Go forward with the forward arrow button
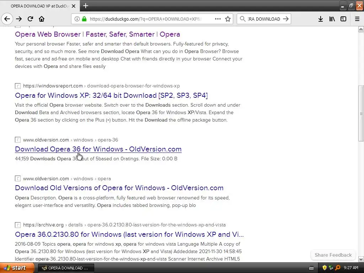The height and width of the screenshot is (273, 364). pos(19,19)
